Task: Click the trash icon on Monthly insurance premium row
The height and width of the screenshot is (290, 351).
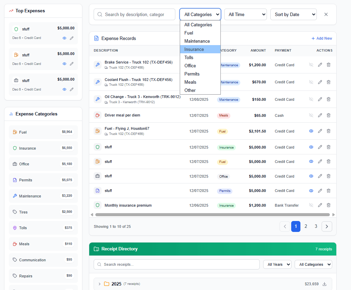Action: [328, 205]
